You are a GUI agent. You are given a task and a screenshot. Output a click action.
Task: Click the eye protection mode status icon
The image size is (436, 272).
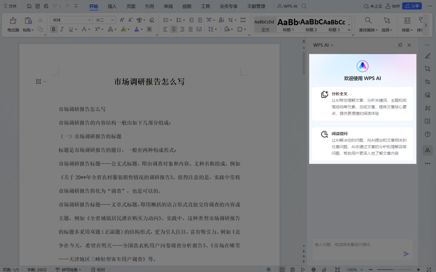268,270
